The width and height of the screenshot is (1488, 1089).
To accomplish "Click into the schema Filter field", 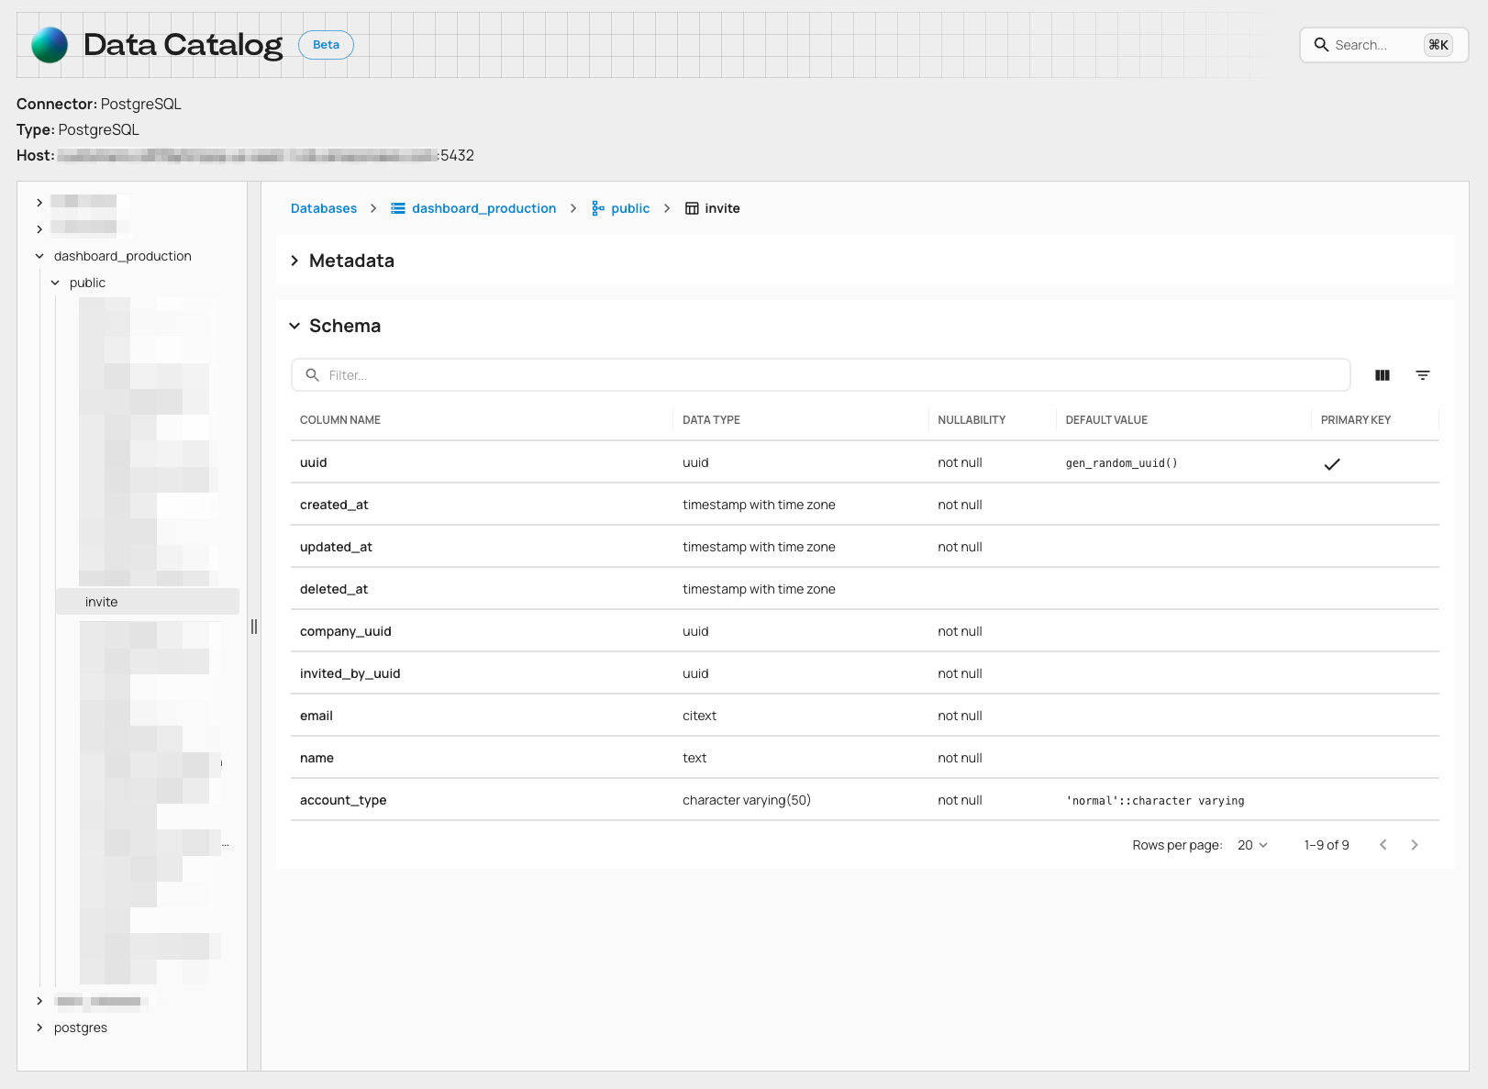I will 821,375.
